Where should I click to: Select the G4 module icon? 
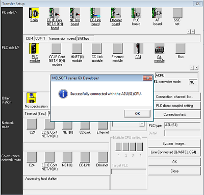(159, 48)
